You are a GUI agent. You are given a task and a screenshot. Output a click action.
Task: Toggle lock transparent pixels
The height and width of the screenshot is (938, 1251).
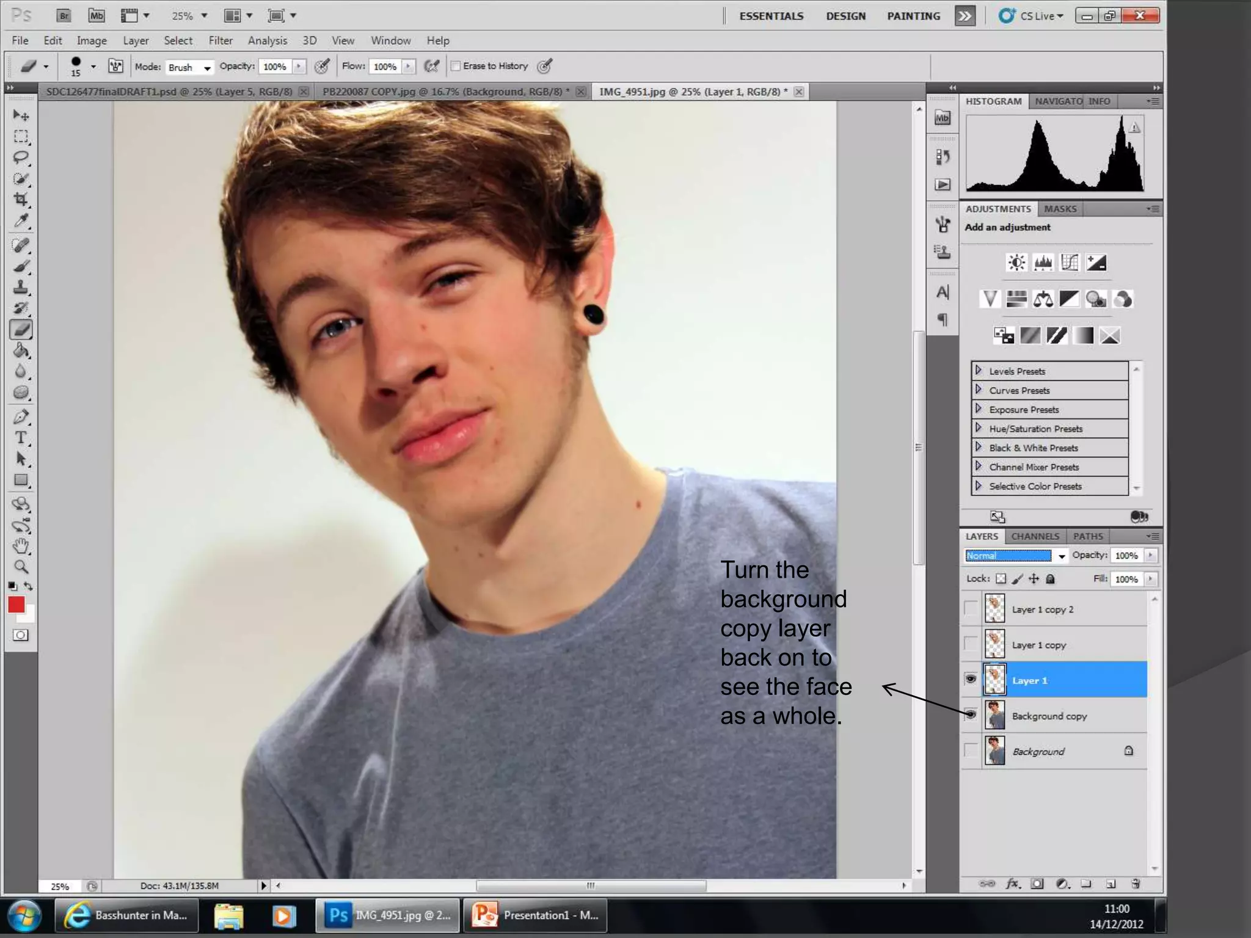(x=1001, y=579)
